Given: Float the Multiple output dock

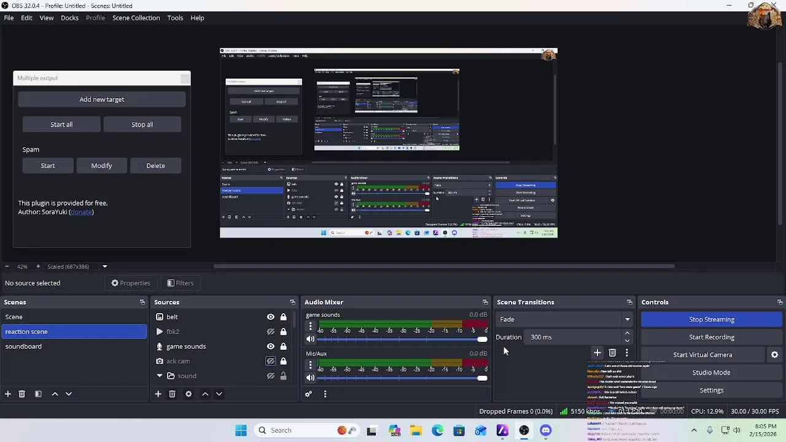Looking at the screenshot, I should coord(185,79).
